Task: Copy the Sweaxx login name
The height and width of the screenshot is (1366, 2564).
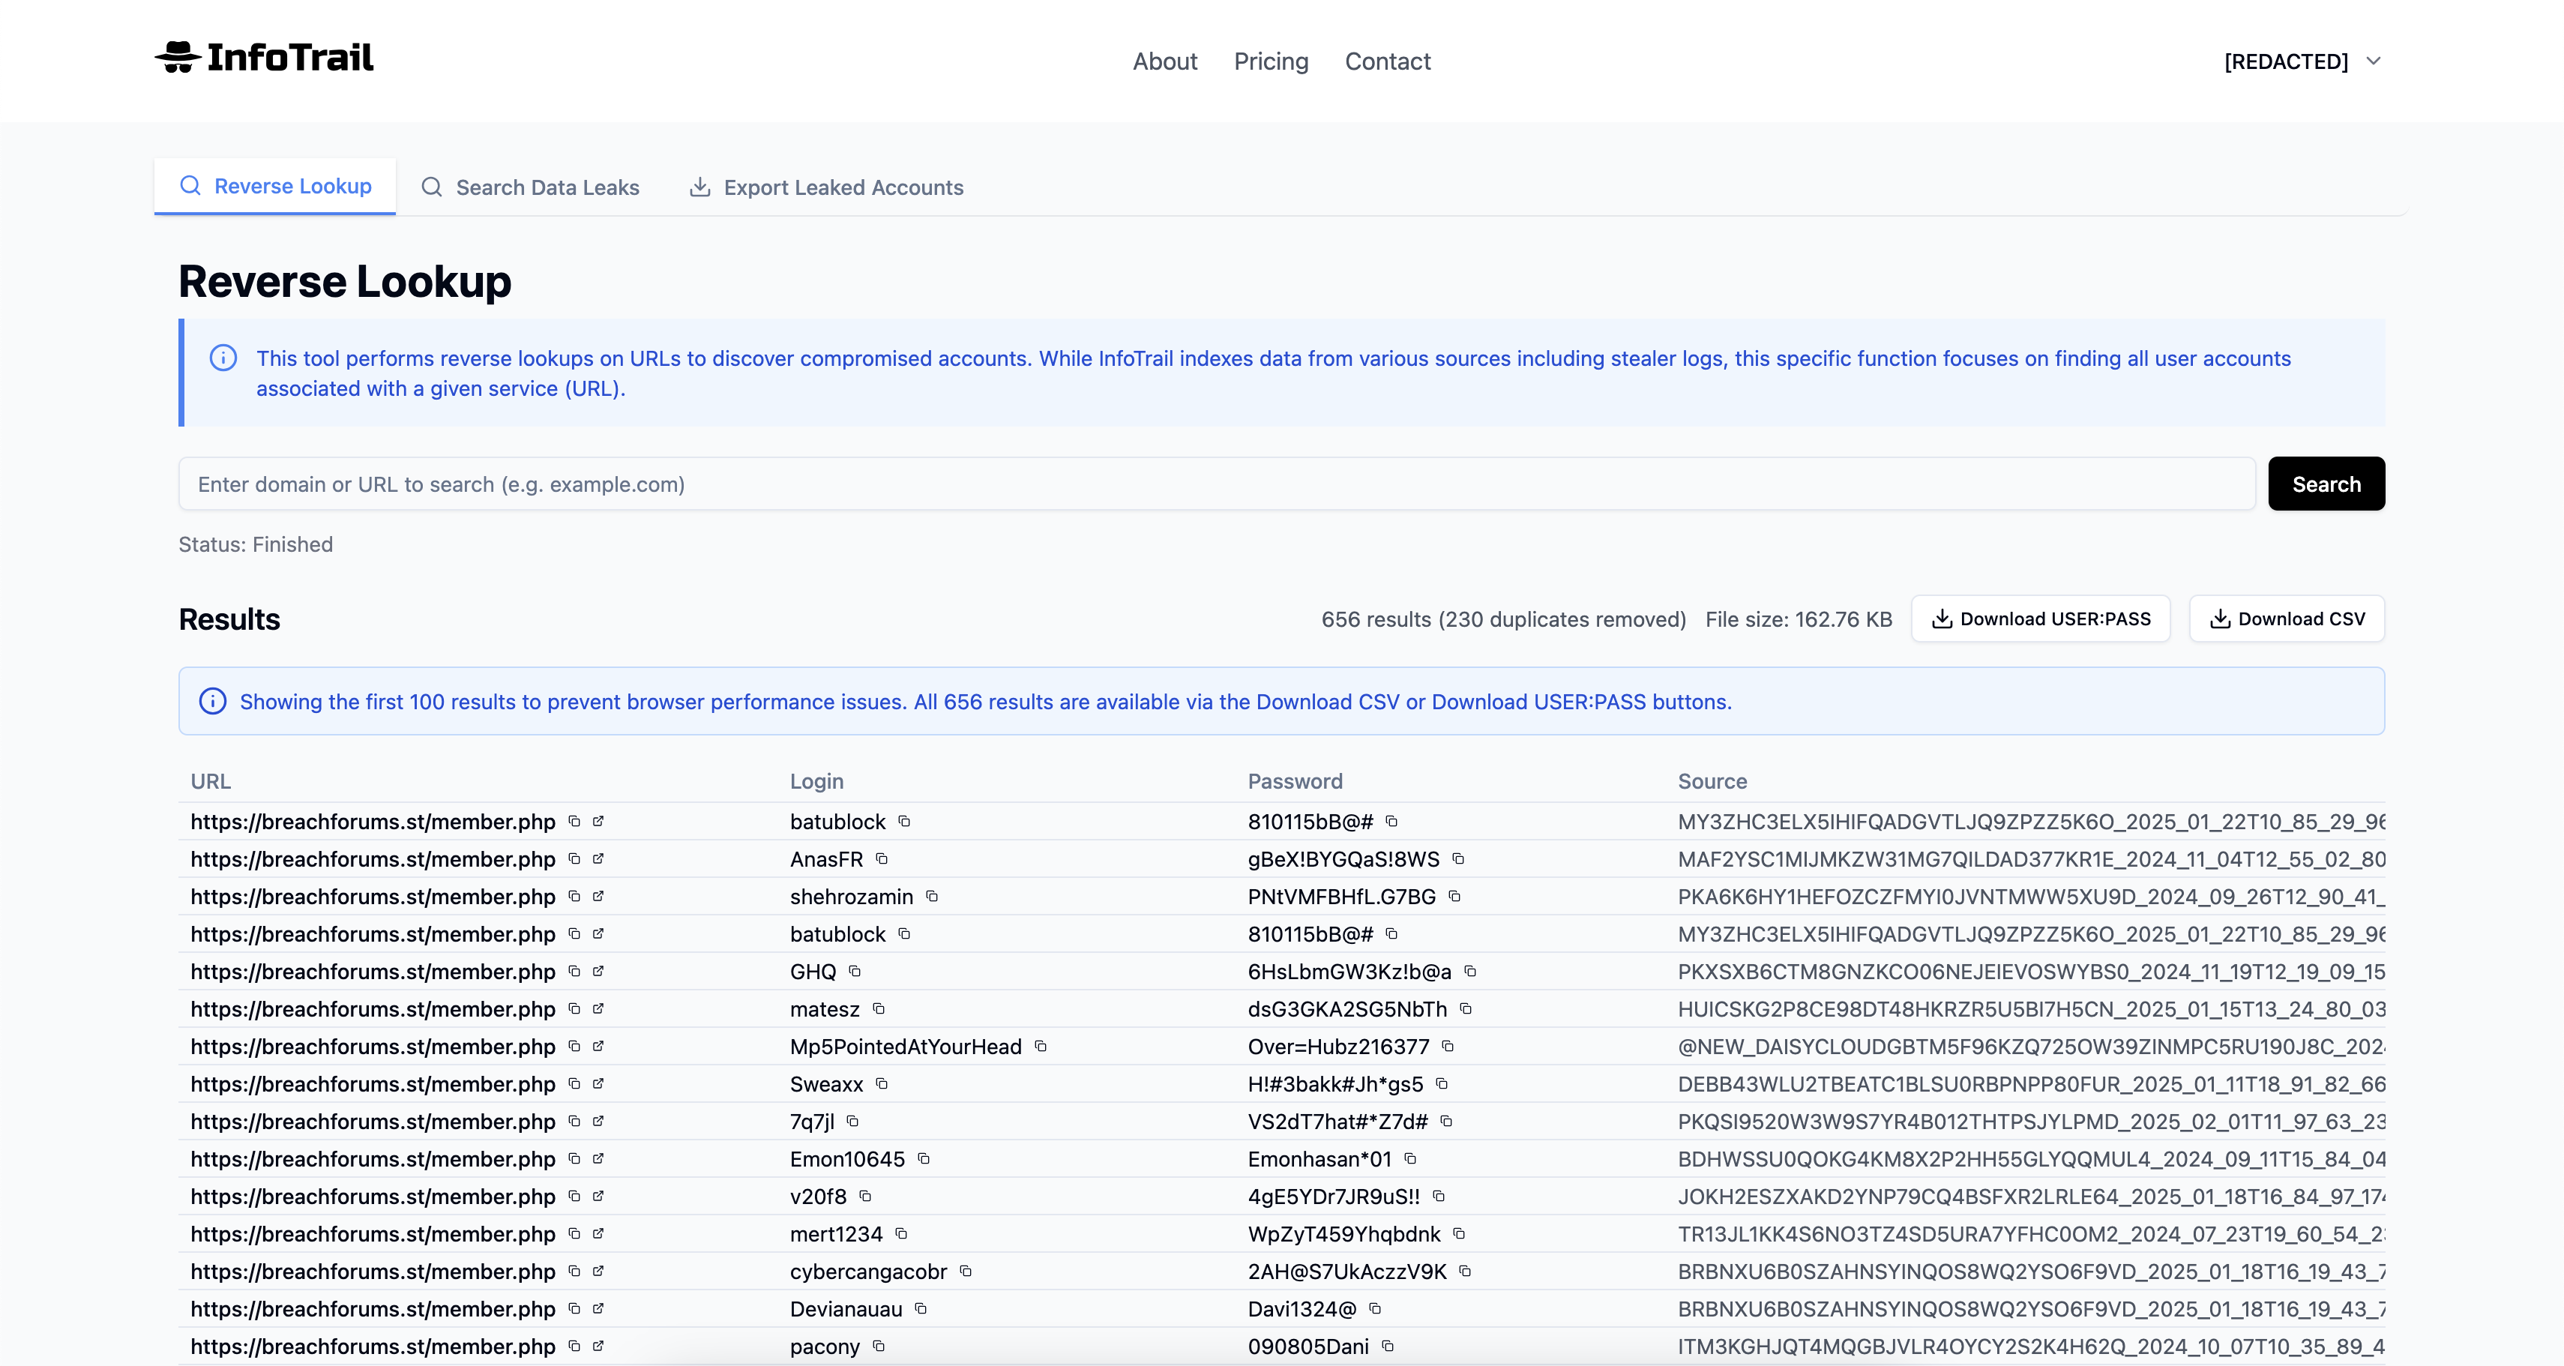Action: pyautogui.click(x=882, y=1084)
